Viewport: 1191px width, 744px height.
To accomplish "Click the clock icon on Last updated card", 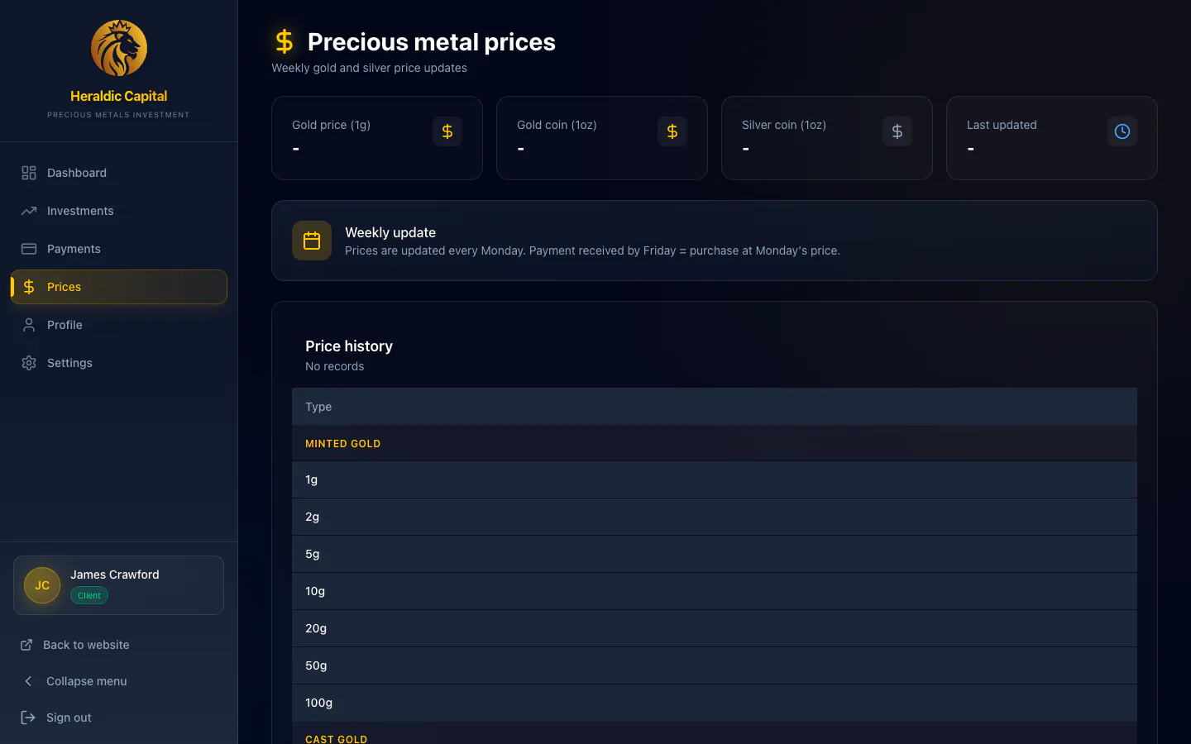I will click(x=1122, y=131).
